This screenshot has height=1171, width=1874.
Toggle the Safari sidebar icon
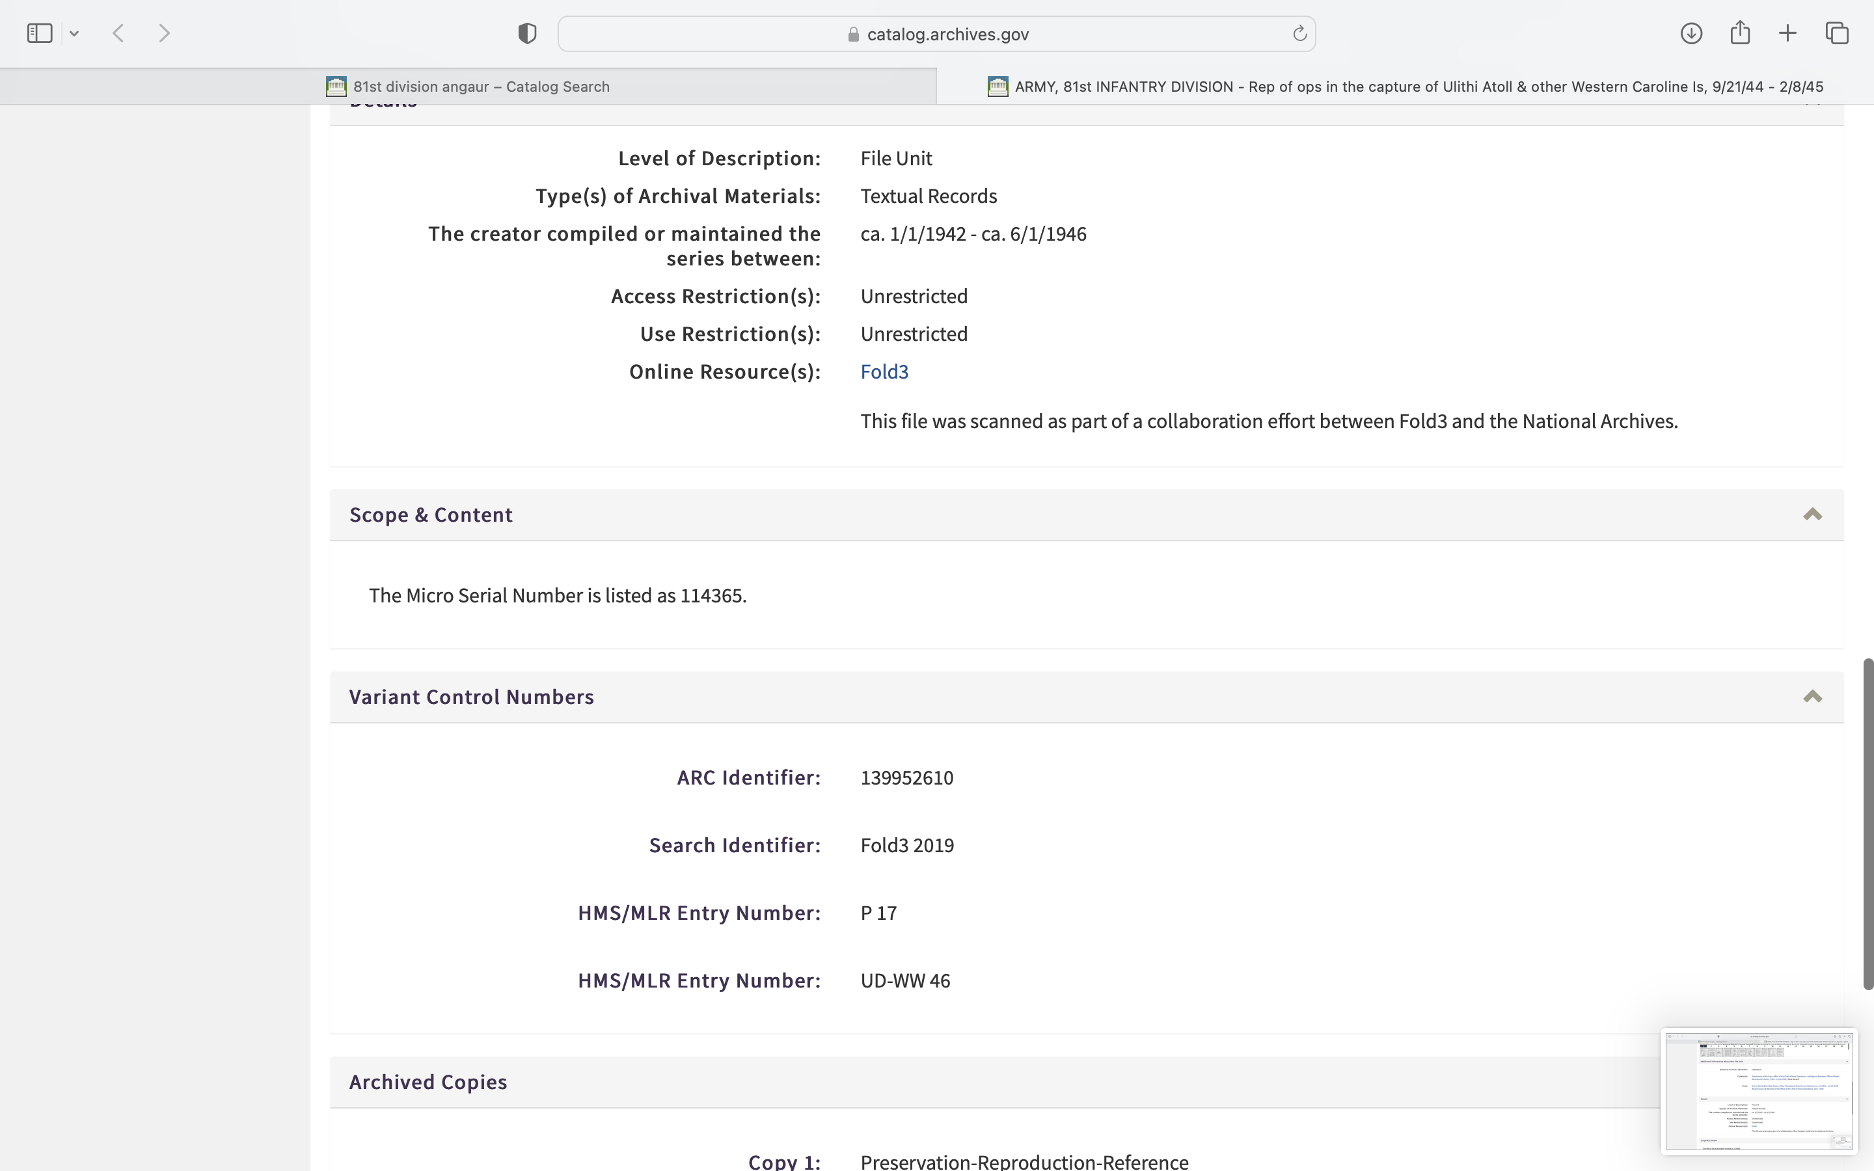point(40,33)
